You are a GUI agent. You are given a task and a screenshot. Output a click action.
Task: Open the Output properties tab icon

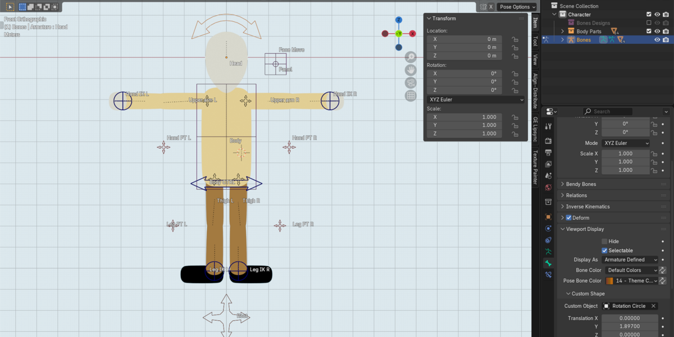click(x=549, y=152)
